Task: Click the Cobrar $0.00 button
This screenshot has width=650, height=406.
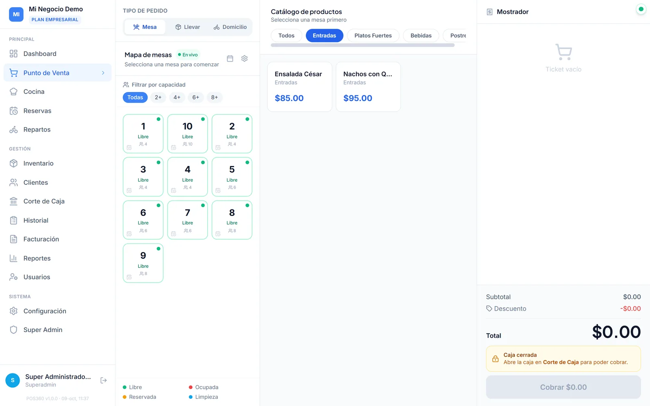Action: point(563,387)
